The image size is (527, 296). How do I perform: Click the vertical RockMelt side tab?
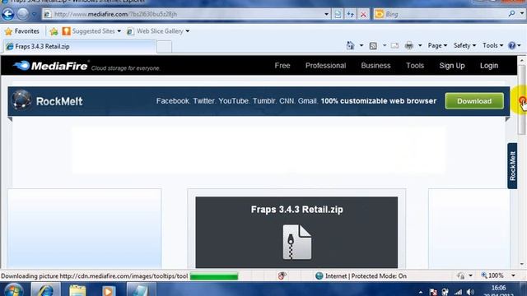[512, 166]
